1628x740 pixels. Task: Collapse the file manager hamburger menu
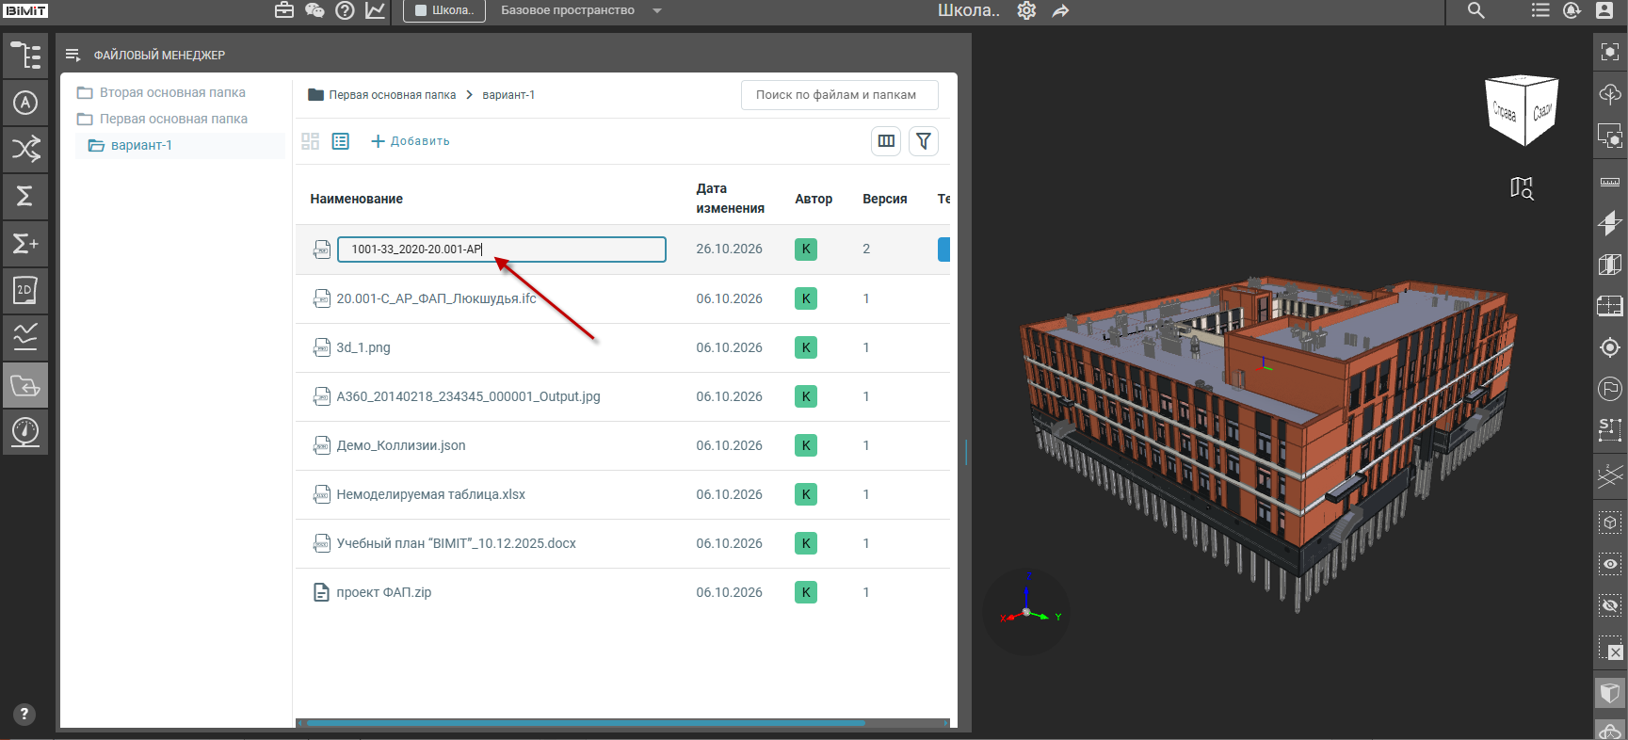coord(73,55)
